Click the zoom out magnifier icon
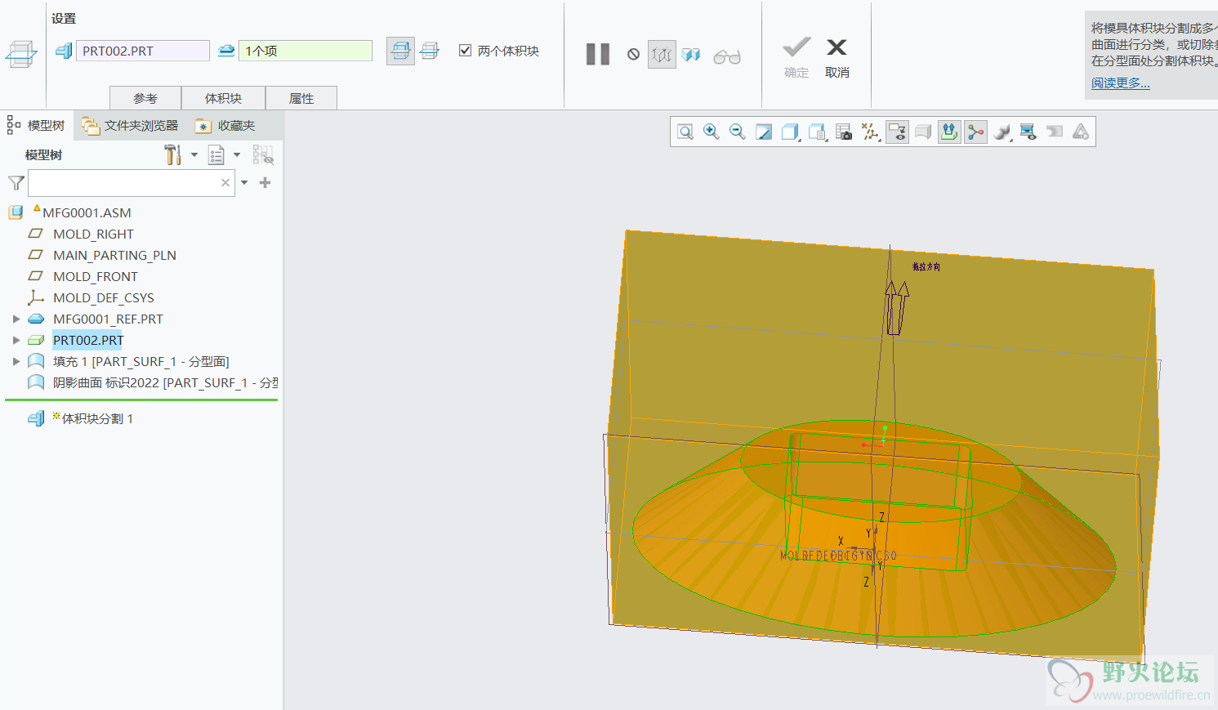Screen dimensions: 1218x710 tap(738, 132)
